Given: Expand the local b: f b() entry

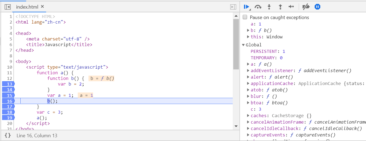Looking at the screenshot, I should coord(248,30).
